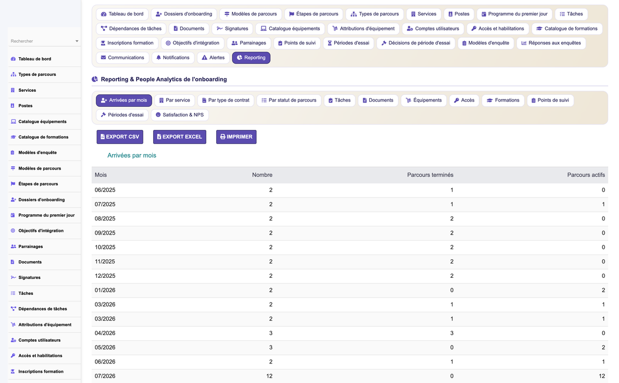Open Programme du premier jour top tab
The image size is (619, 383).
pyautogui.click(x=515, y=14)
